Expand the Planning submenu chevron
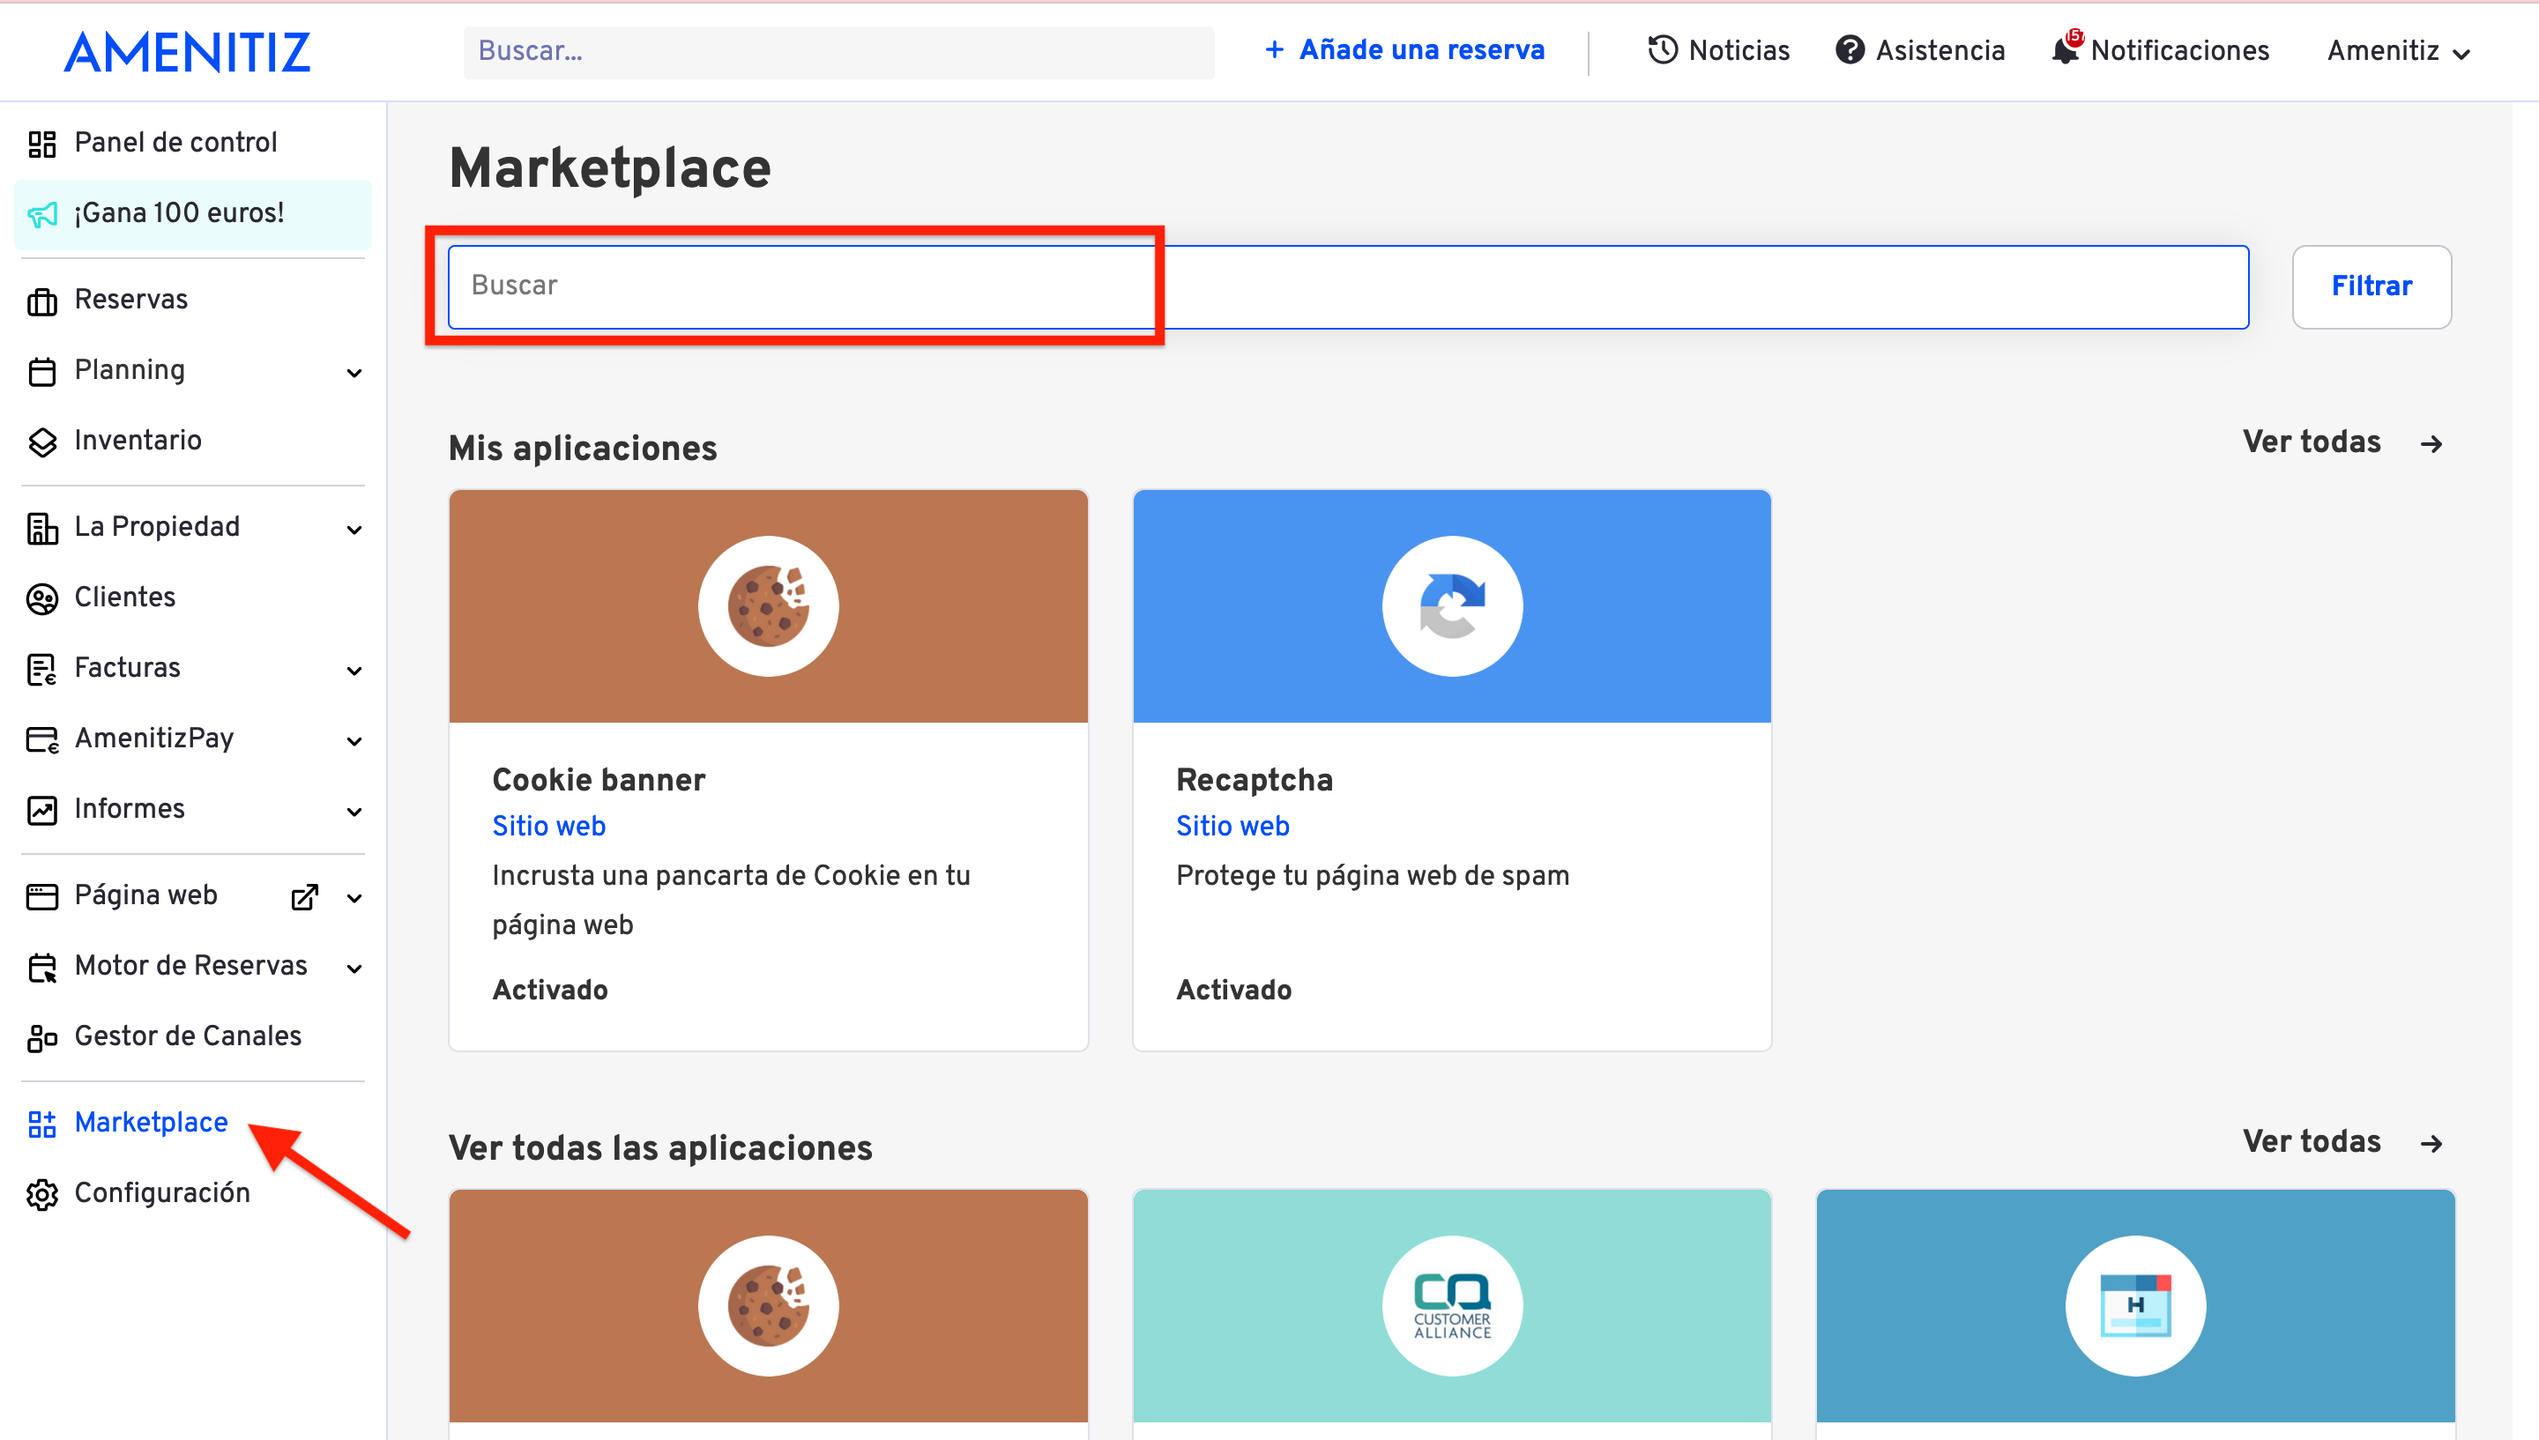2539x1440 pixels. [x=354, y=373]
